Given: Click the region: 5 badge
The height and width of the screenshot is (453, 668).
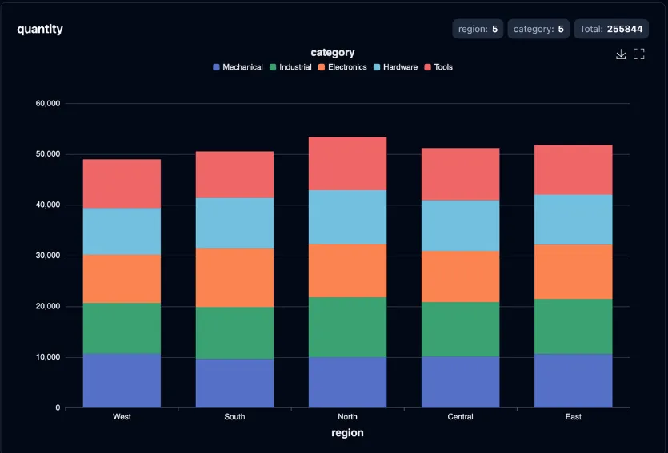Looking at the screenshot, I should coord(478,29).
